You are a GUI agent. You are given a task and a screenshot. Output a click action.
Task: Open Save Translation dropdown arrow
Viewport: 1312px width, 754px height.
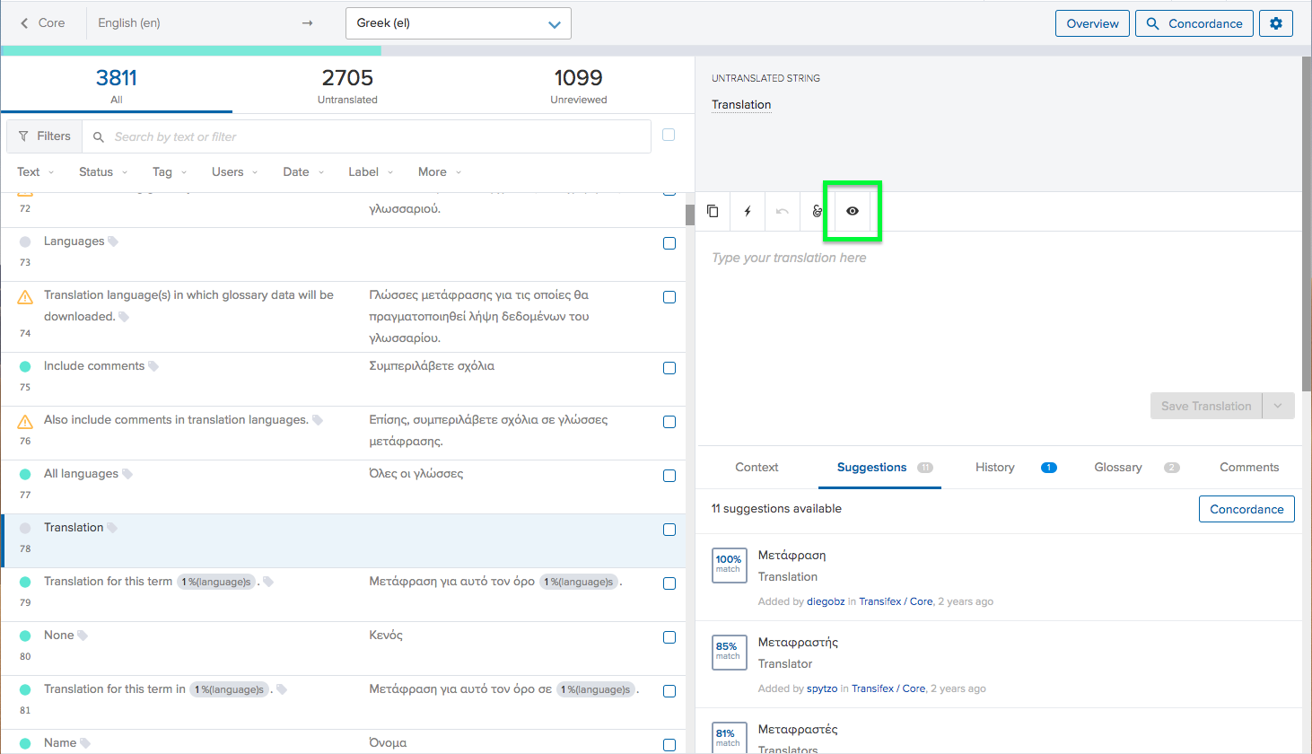click(1278, 406)
